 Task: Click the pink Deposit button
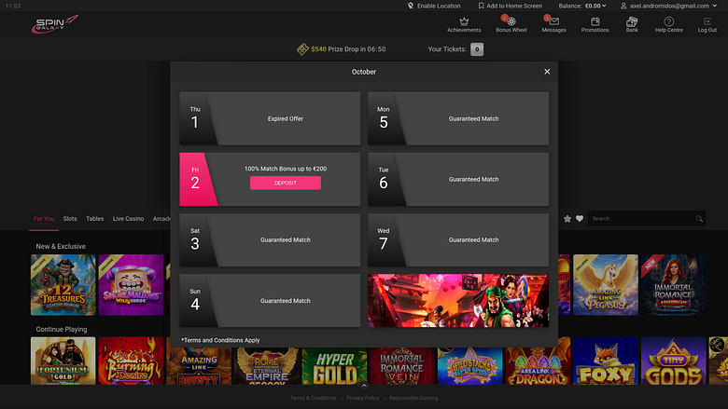[x=286, y=183]
